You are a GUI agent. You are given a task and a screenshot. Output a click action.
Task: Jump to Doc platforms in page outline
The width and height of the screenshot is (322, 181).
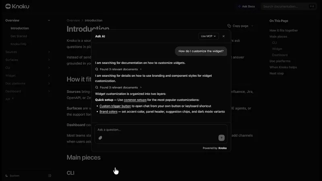(x=280, y=61)
